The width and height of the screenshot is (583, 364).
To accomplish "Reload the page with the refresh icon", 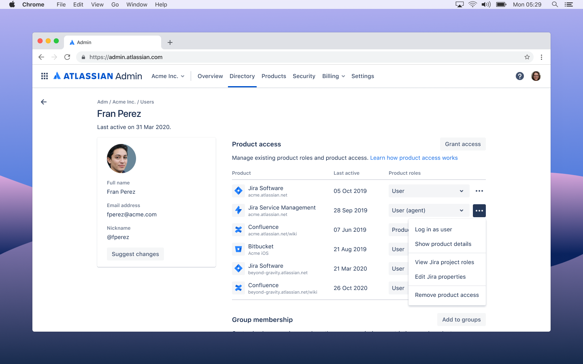I will pyautogui.click(x=67, y=57).
